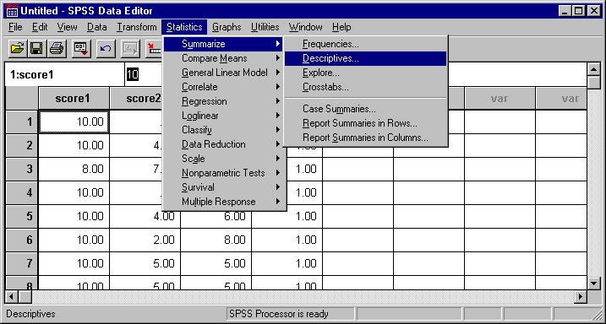Open the Graphs menu
Viewport: 606px width, 324px height.
click(227, 27)
